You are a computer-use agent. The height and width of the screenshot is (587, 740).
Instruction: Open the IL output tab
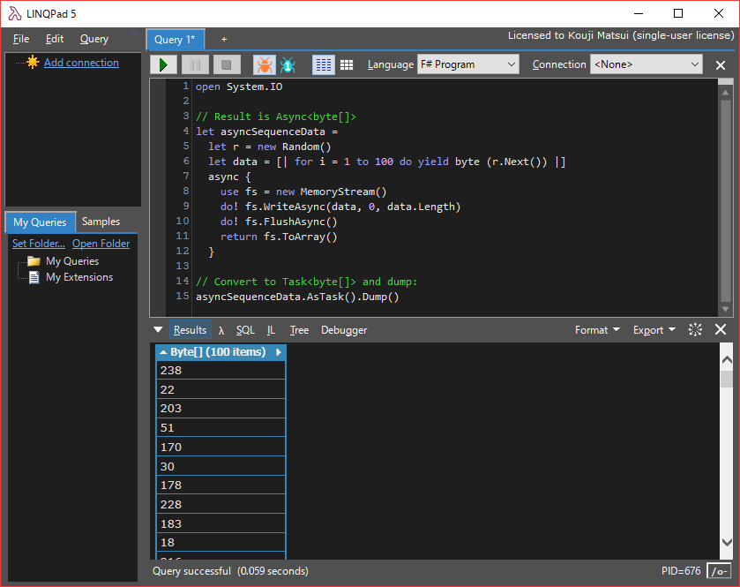point(271,330)
